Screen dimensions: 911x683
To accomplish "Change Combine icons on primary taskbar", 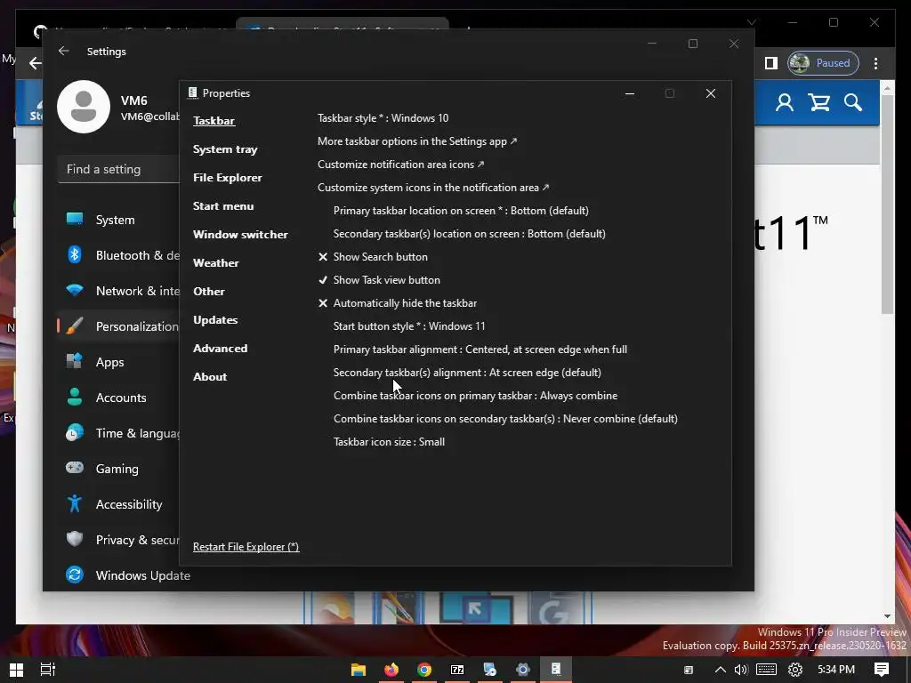I will click(475, 396).
